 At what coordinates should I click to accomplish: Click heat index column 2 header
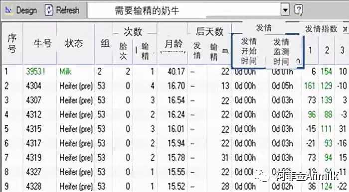(327, 50)
